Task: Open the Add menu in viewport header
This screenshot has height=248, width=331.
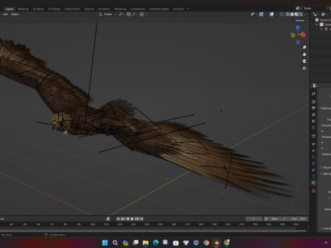Action: pyautogui.click(x=6, y=14)
